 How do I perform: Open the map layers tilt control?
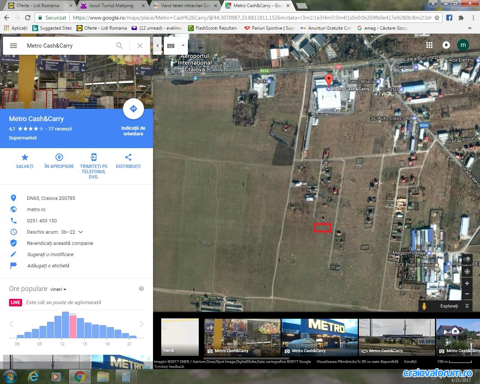pyautogui.click(x=467, y=259)
